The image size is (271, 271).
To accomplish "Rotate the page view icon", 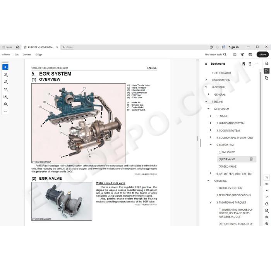I will pos(267,204).
